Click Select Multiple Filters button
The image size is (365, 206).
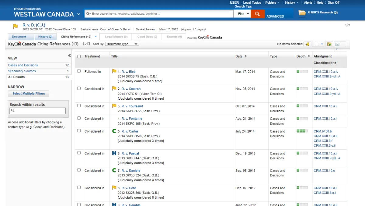(x=29, y=94)
